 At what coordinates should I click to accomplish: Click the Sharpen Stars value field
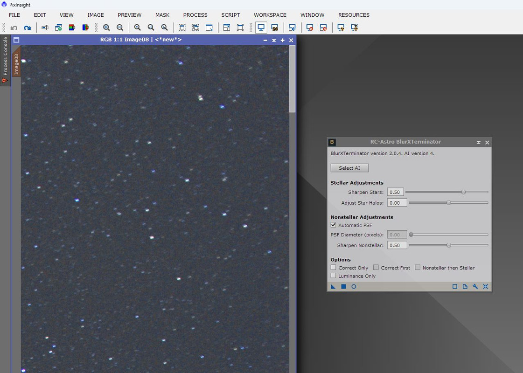(x=395, y=192)
